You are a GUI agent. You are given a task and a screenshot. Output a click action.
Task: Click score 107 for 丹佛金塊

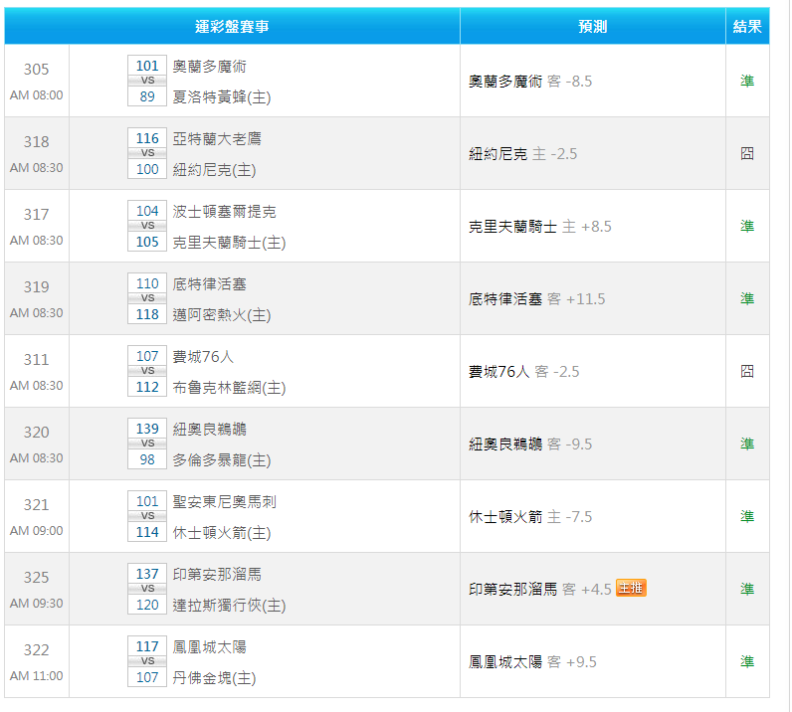coord(147,678)
